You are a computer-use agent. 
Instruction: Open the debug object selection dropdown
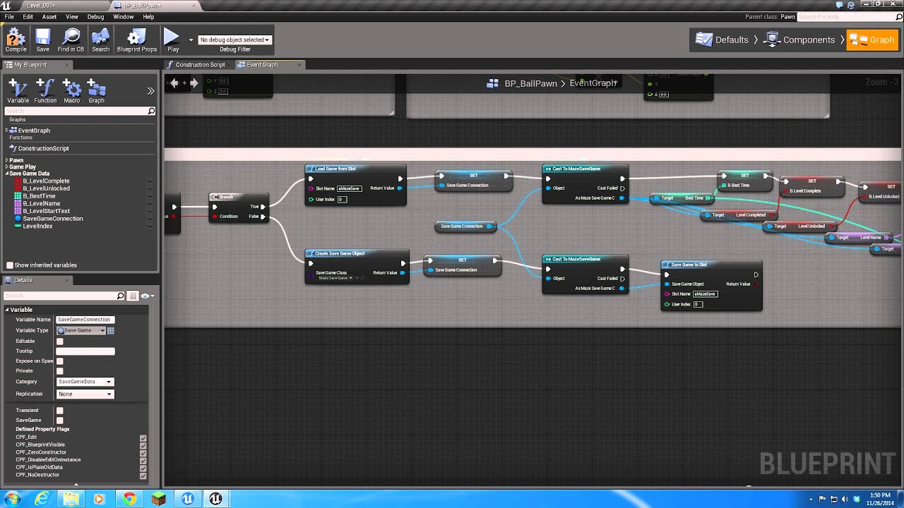click(x=234, y=40)
